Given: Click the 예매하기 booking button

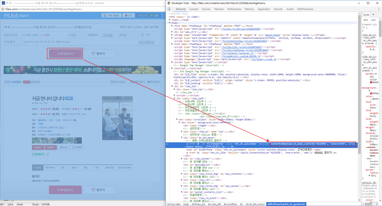Looking at the screenshot, I should 38,147.
